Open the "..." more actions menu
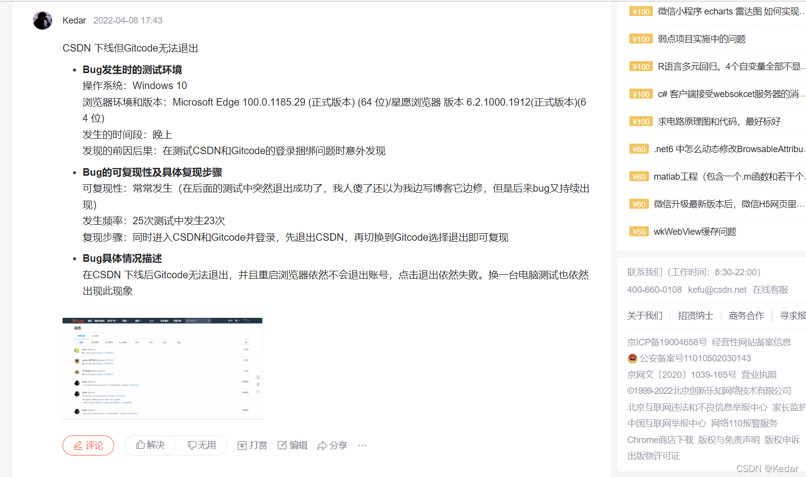 (x=362, y=445)
